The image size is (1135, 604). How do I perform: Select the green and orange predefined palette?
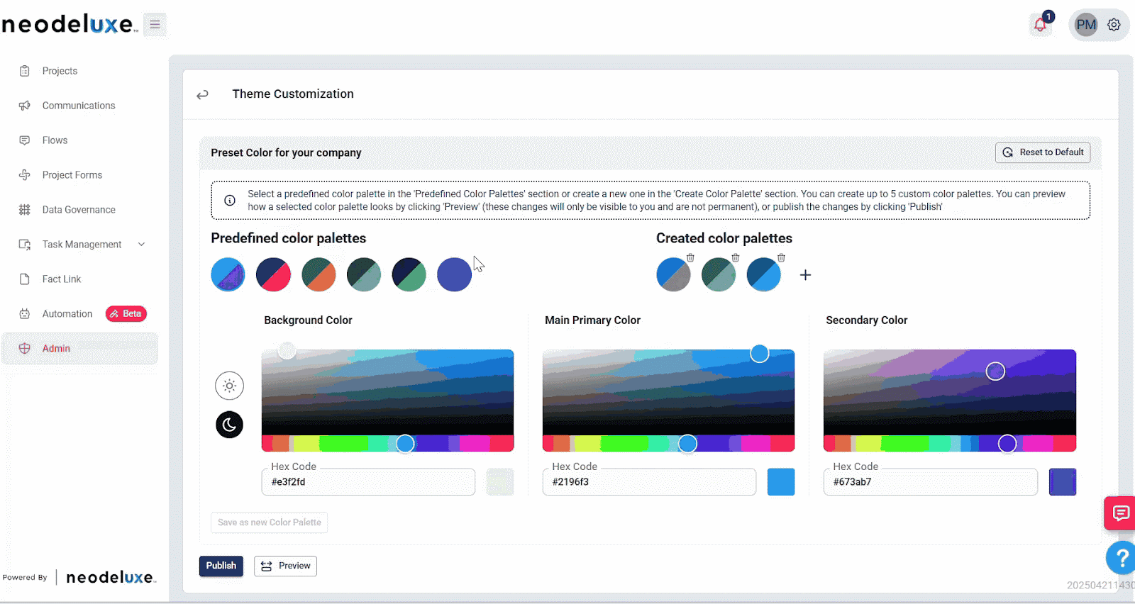(x=319, y=274)
